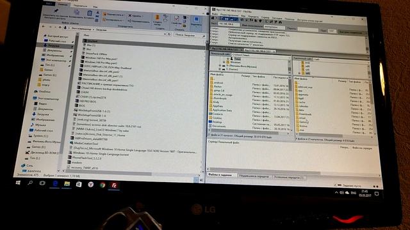The width and height of the screenshot is (410, 230).
Task: Open Site Manager dropdown arrow
Action: [217, 18]
